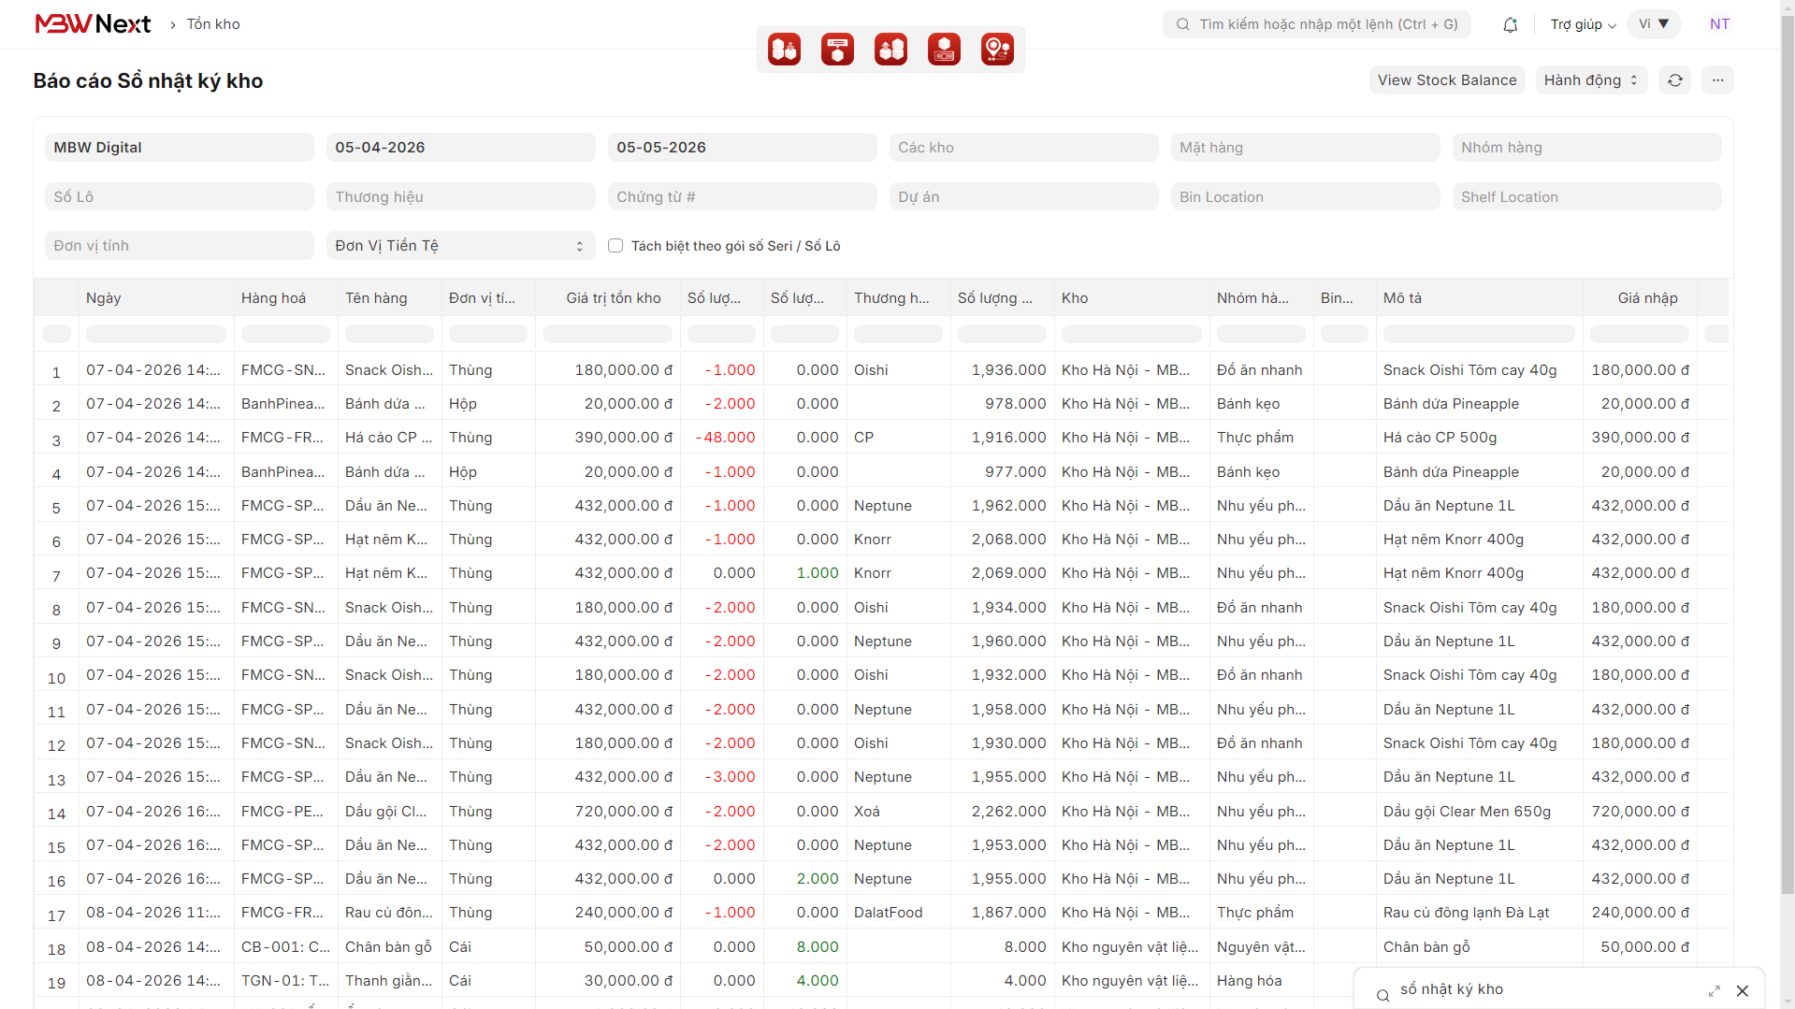Sort by the Ngày column header
The width and height of the screenshot is (1795, 1009).
pyautogui.click(x=155, y=298)
